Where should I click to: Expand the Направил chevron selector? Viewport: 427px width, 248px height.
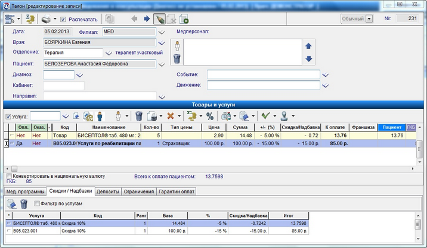(162, 97)
